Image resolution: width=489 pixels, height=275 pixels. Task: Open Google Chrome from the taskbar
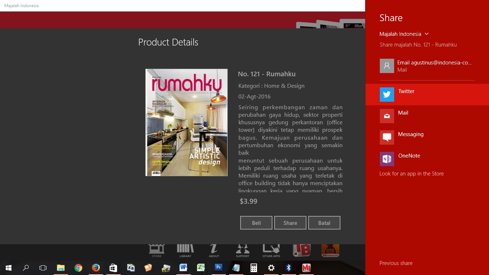(78, 268)
